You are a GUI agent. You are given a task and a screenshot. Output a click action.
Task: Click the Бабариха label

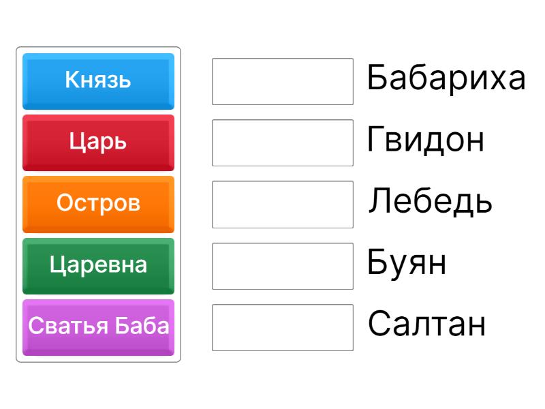click(x=446, y=78)
